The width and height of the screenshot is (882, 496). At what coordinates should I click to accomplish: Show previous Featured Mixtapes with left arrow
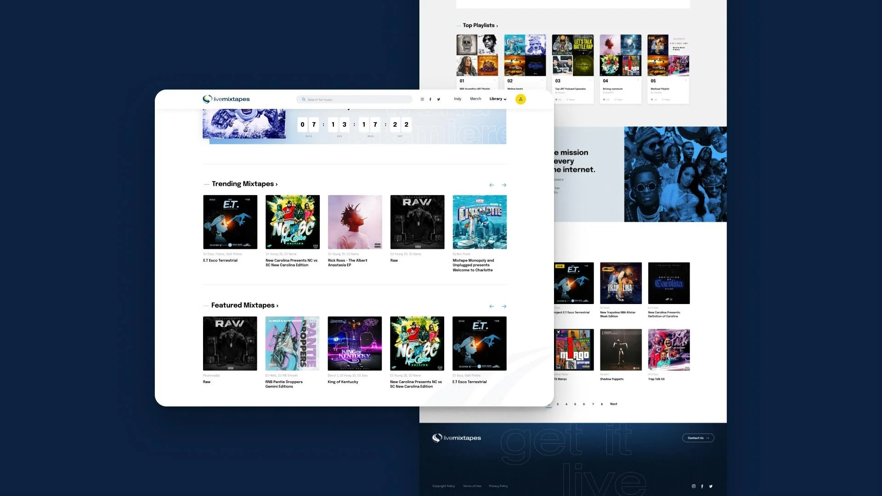[x=492, y=306]
